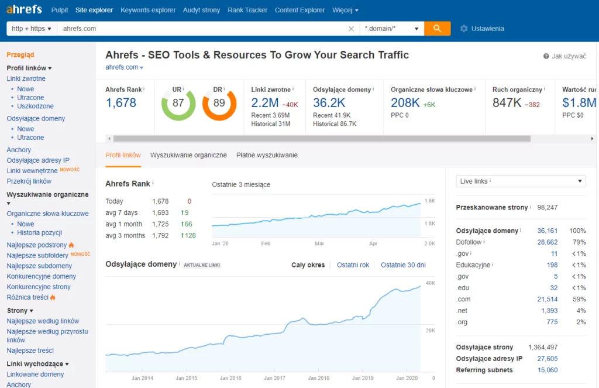The width and height of the screenshot is (599, 388).
Task: Open Content Explorer in top navigation
Action: [300, 10]
